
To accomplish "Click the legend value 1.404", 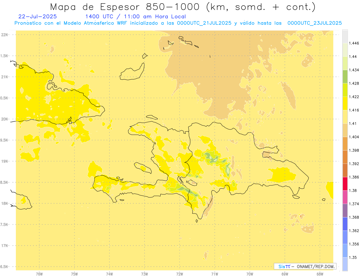I will [x=354, y=137].
